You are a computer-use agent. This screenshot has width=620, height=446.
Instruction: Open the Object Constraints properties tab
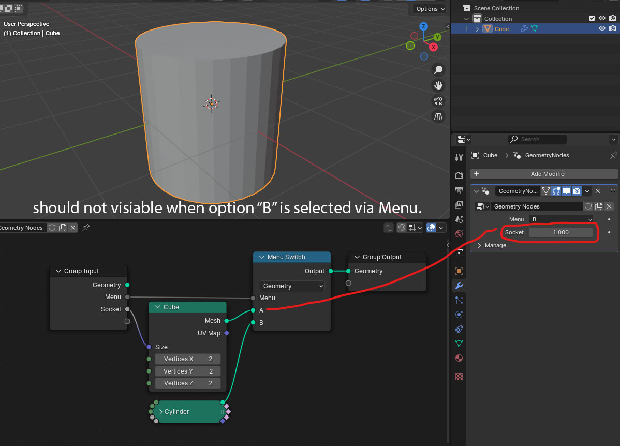(x=459, y=329)
